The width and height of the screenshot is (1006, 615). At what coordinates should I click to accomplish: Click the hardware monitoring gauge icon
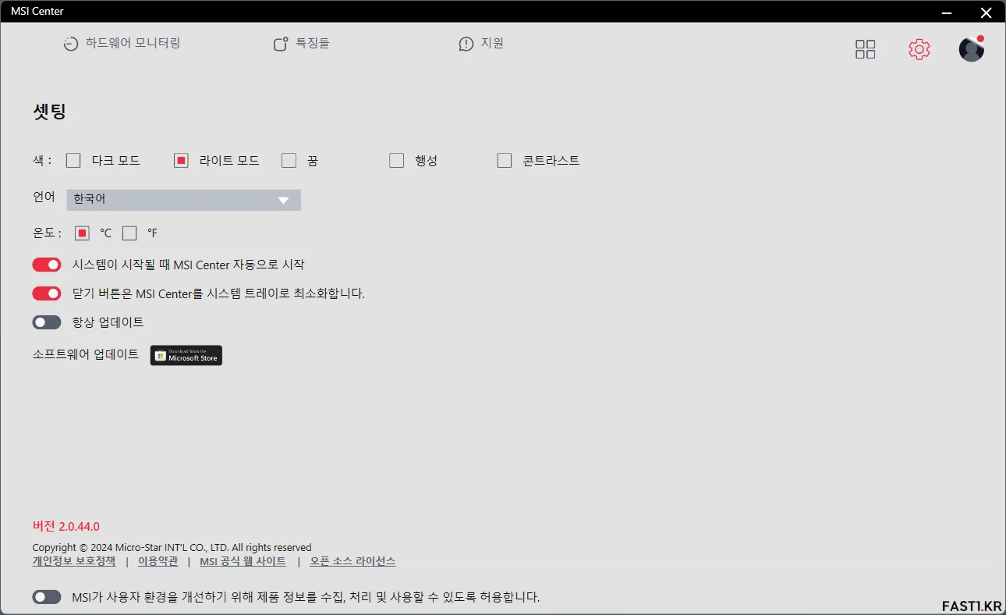coord(71,44)
